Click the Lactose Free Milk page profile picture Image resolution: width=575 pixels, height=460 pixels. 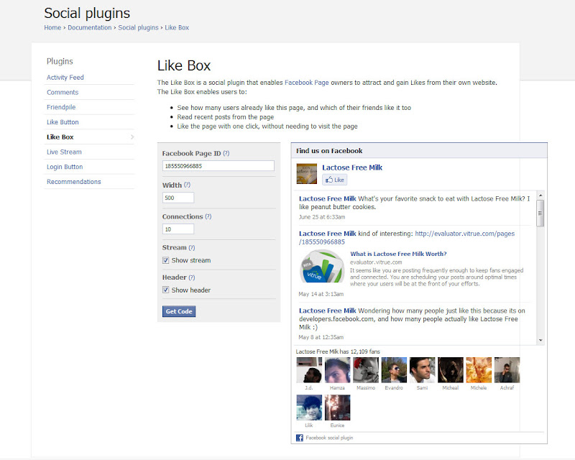[307, 173]
